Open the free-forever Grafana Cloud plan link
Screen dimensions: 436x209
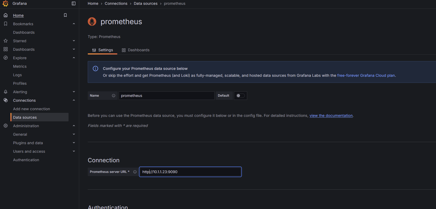366,75
